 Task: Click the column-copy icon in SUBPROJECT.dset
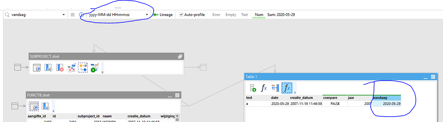point(48,67)
